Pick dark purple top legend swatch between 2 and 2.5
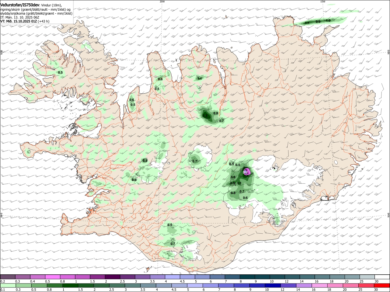 click(x=112, y=277)
